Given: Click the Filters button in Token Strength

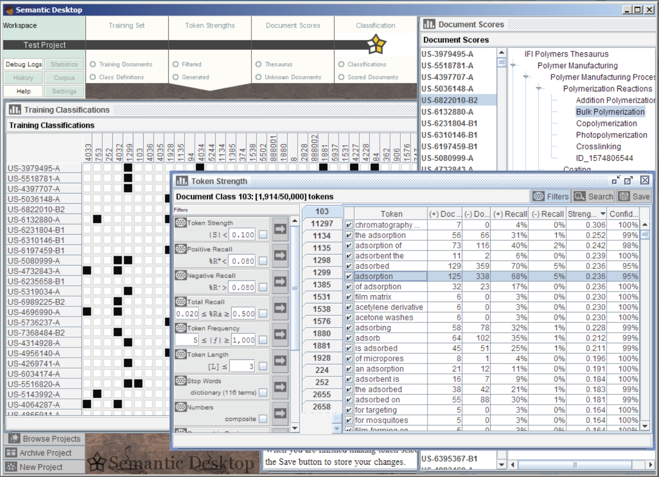Looking at the screenshot, I should pyautogui.click(x=551, y=196).
